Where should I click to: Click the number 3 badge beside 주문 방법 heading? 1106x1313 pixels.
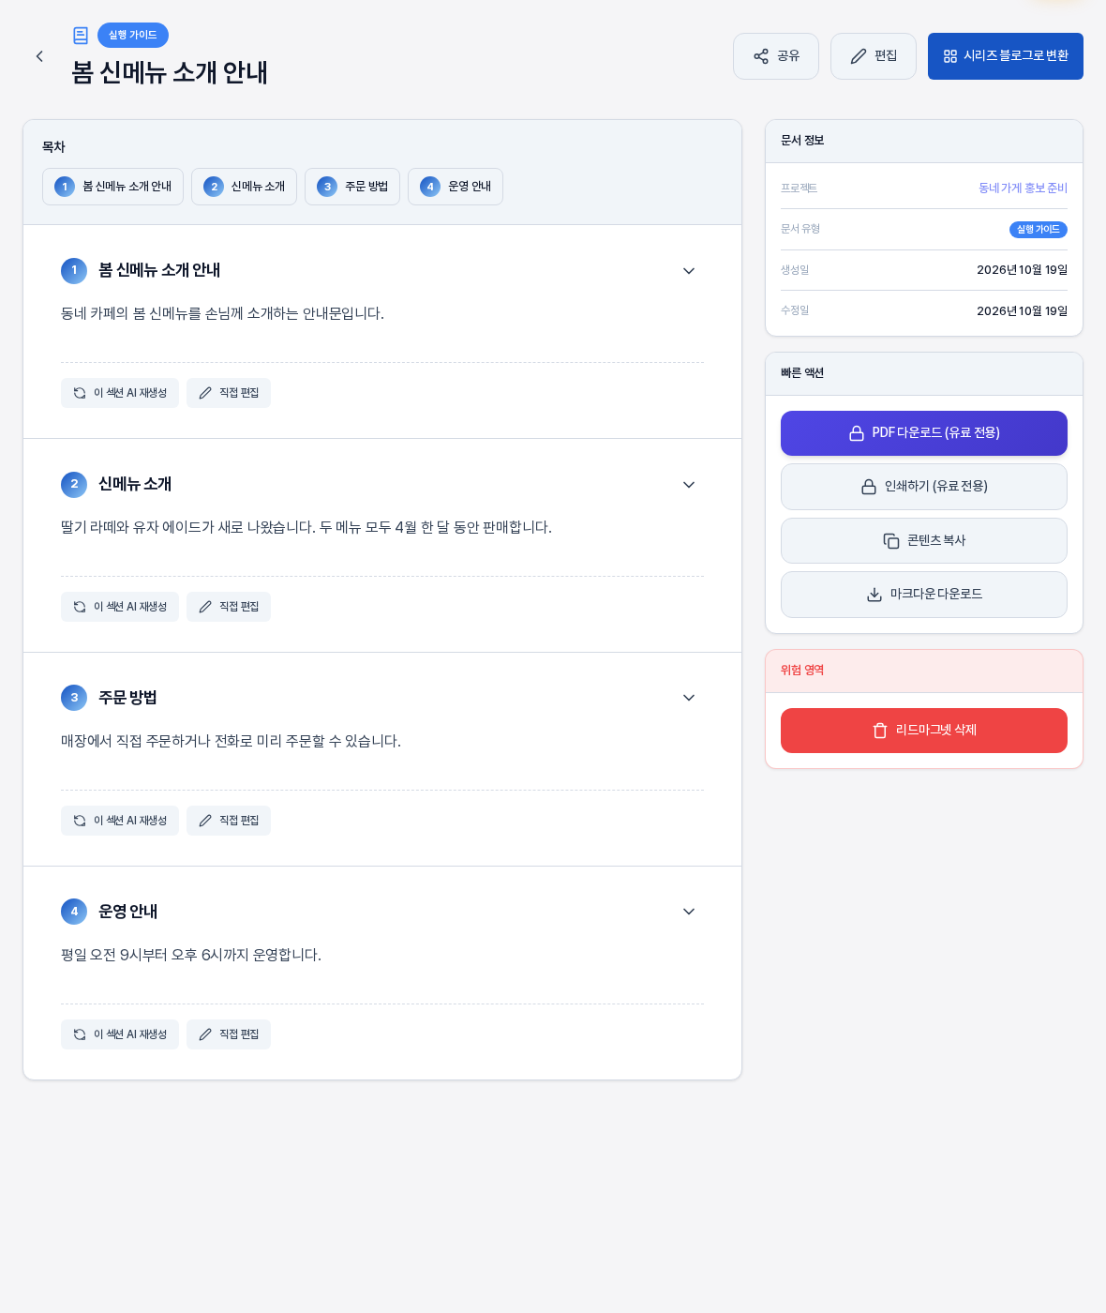click(x=74, y=698)
